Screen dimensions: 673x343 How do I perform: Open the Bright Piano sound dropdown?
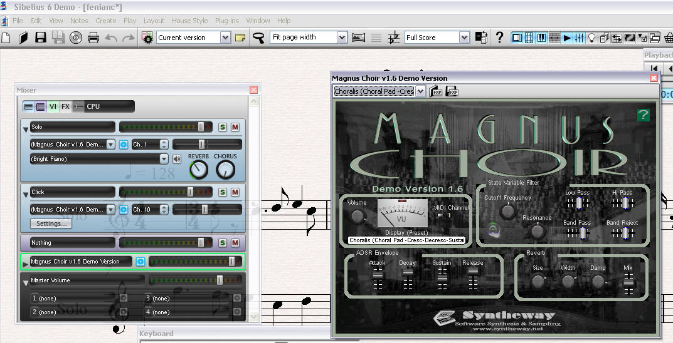(x=164, y=159)
